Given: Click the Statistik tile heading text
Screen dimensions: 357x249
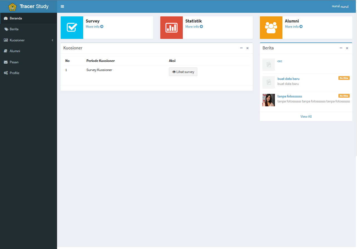Looking at the screenshot, I should point(193,21).
